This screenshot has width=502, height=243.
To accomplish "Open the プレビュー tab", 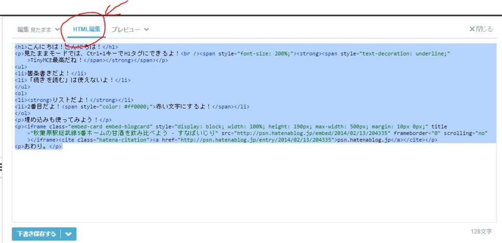I will coord(126,29).
